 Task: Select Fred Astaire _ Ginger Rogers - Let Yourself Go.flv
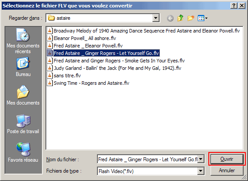point(107,53)
